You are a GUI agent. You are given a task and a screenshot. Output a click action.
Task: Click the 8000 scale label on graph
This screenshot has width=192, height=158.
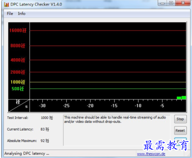18,45
